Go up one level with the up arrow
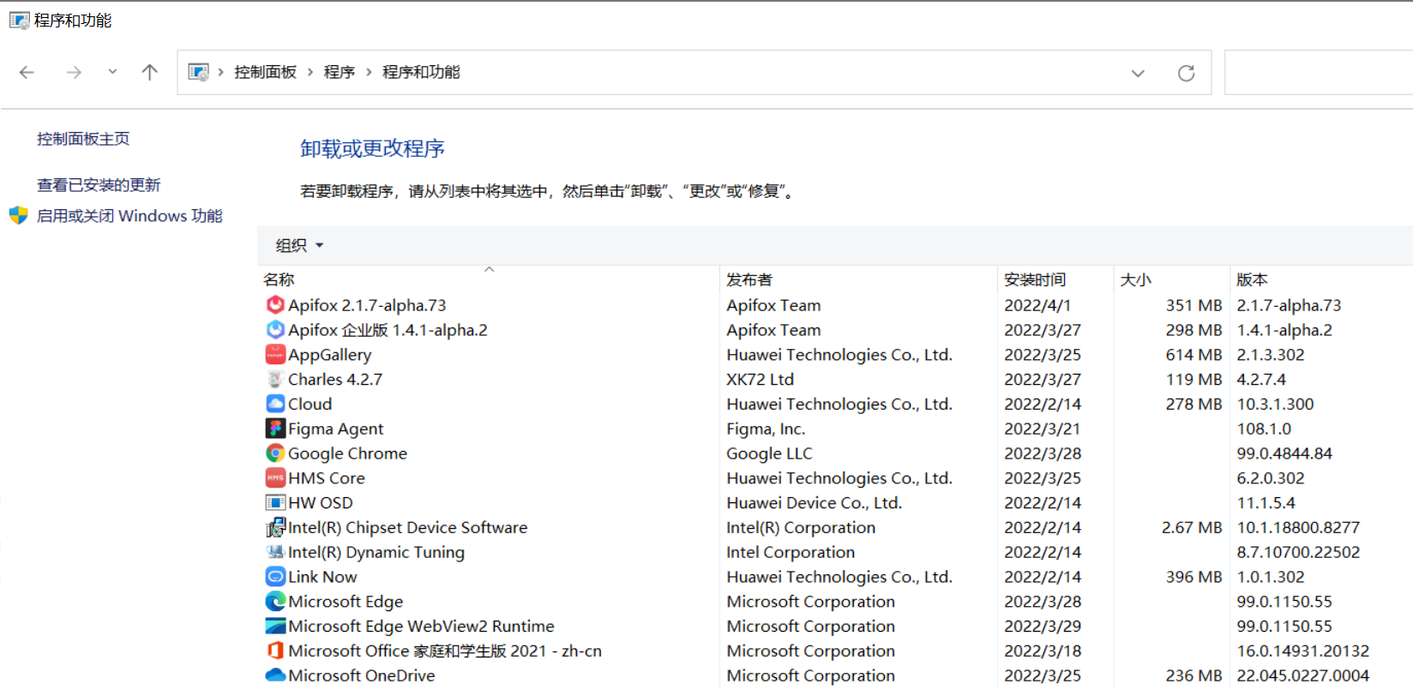 pos(149,72)
